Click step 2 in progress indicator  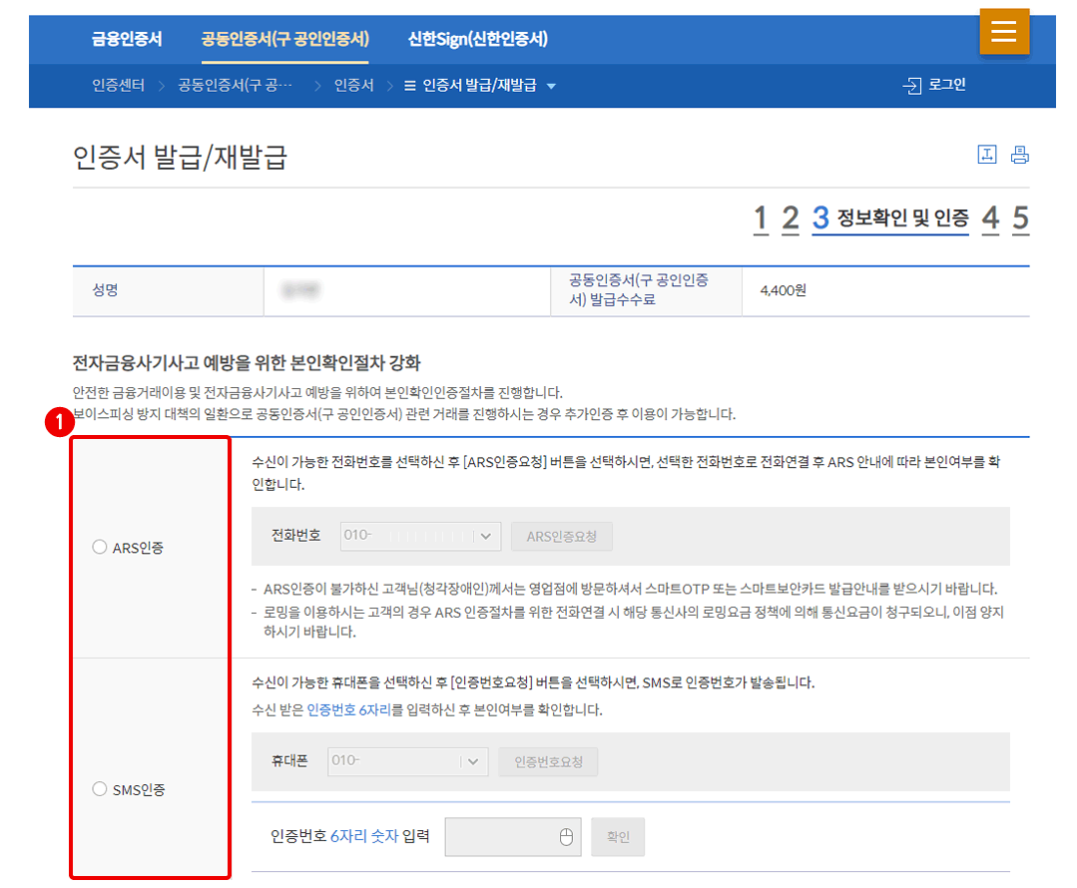[791, 219]
